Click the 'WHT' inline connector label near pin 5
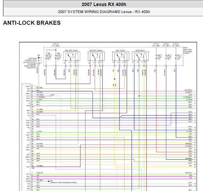The image size is (203, 191). click(x=53, y=95)
